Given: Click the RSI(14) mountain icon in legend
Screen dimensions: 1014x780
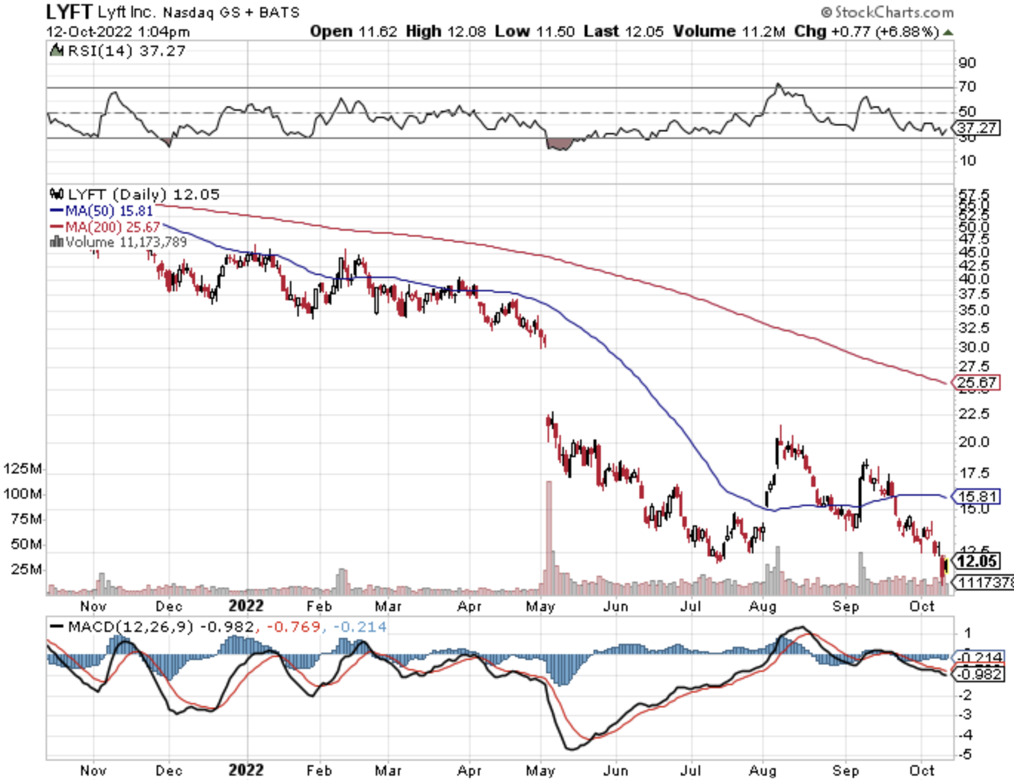Looking at the screenshot, I should (57, 50).
